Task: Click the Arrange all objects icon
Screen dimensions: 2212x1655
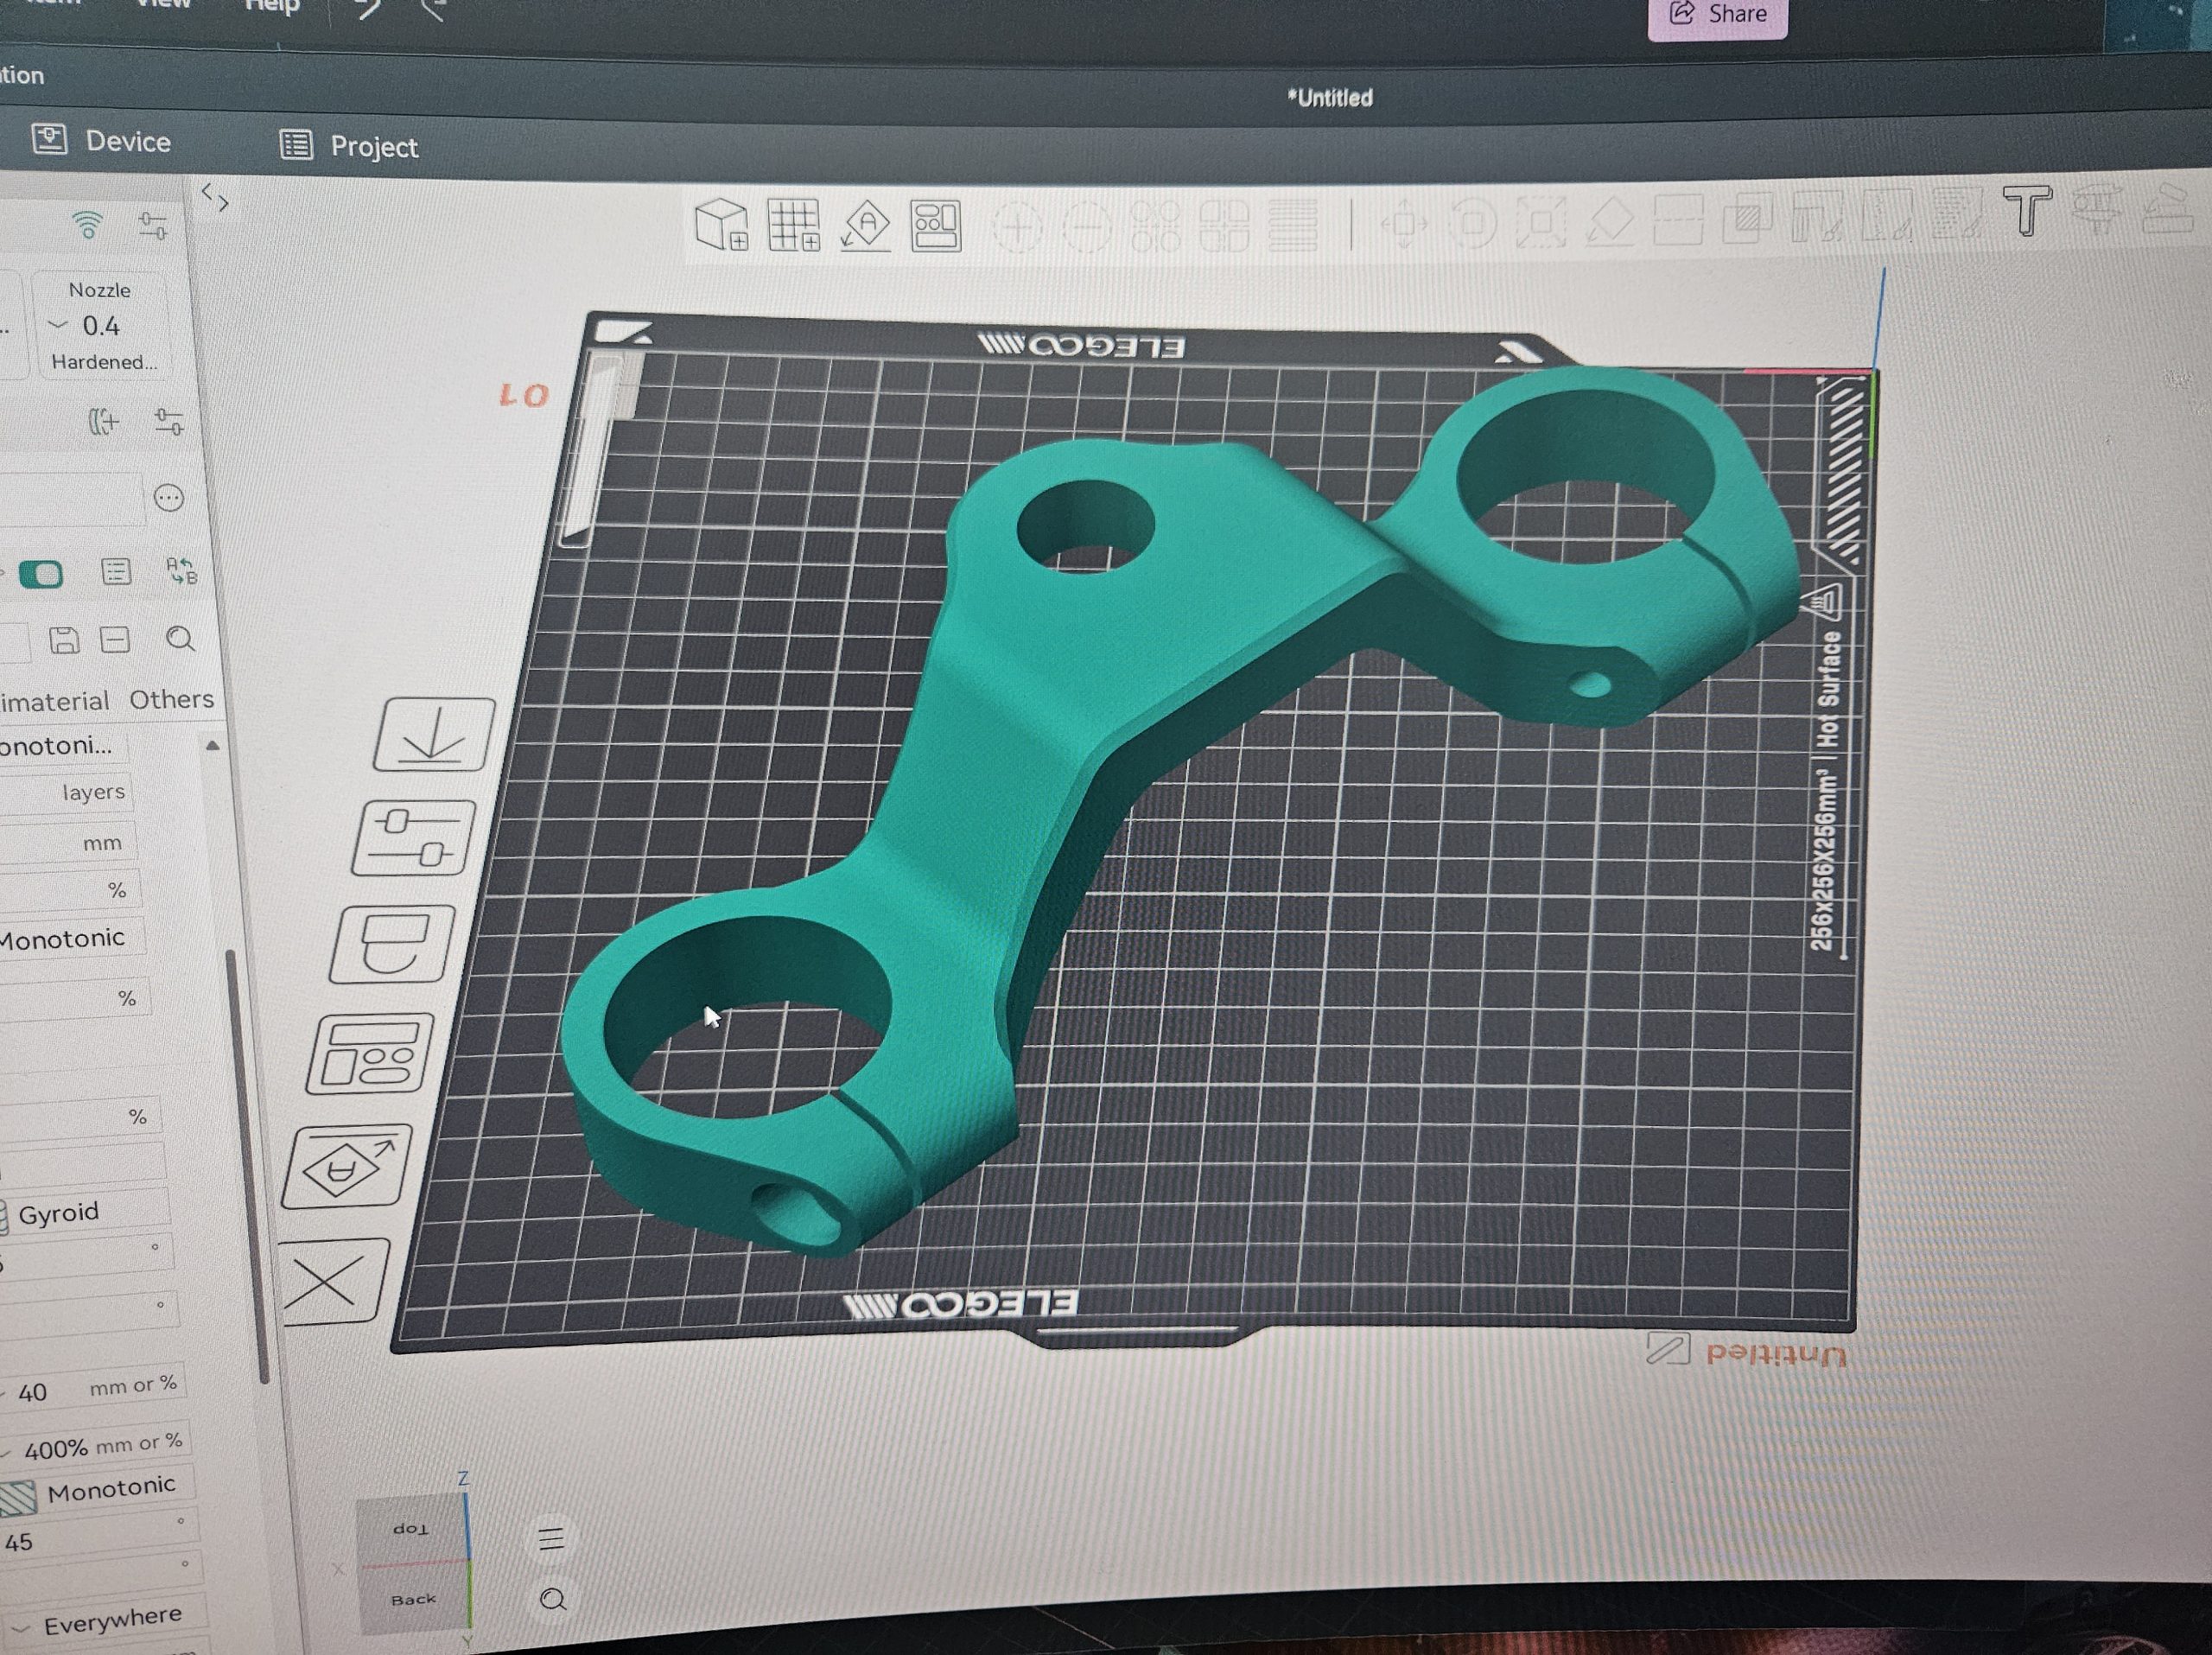Action: (x=936, y=226)
